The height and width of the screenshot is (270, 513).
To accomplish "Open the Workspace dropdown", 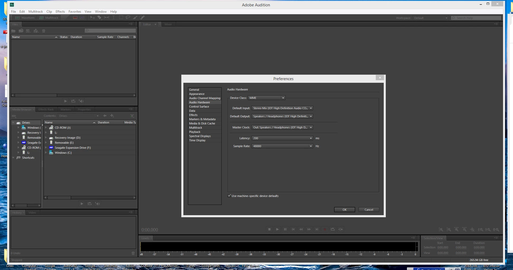I will tap(431, 18).
